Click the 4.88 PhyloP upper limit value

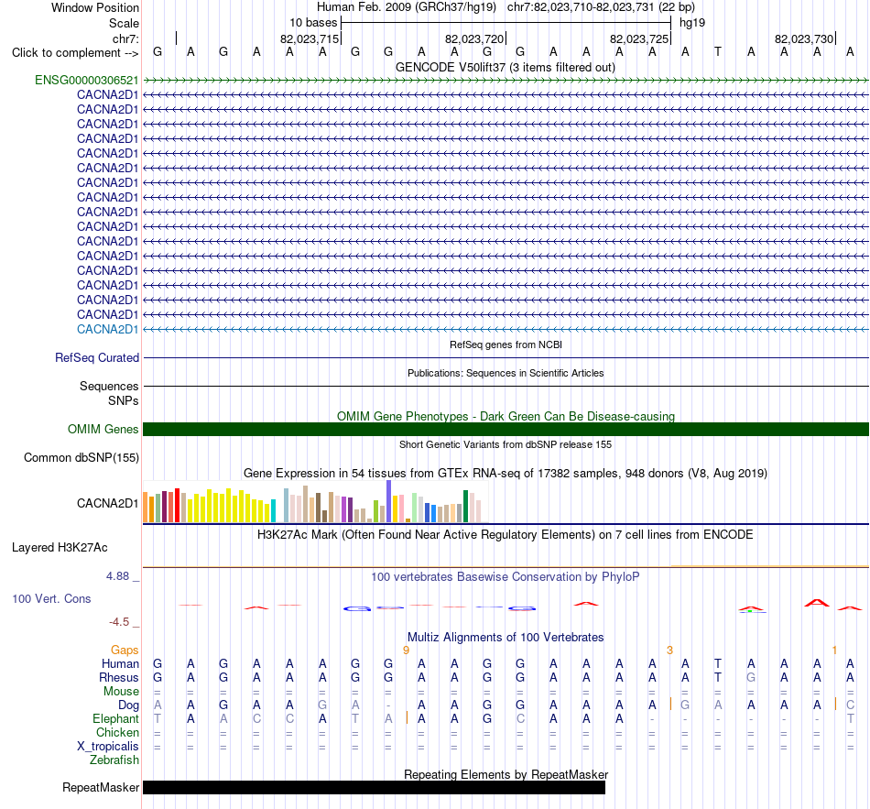117,576
